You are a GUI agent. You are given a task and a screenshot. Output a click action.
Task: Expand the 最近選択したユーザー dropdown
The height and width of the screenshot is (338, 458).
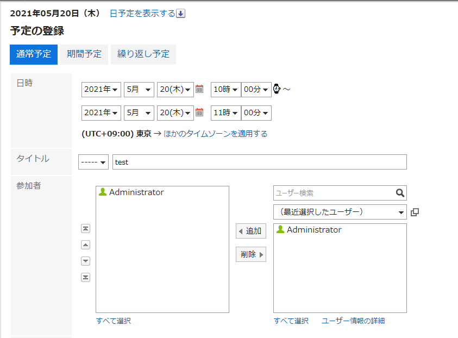coord(340,212)
